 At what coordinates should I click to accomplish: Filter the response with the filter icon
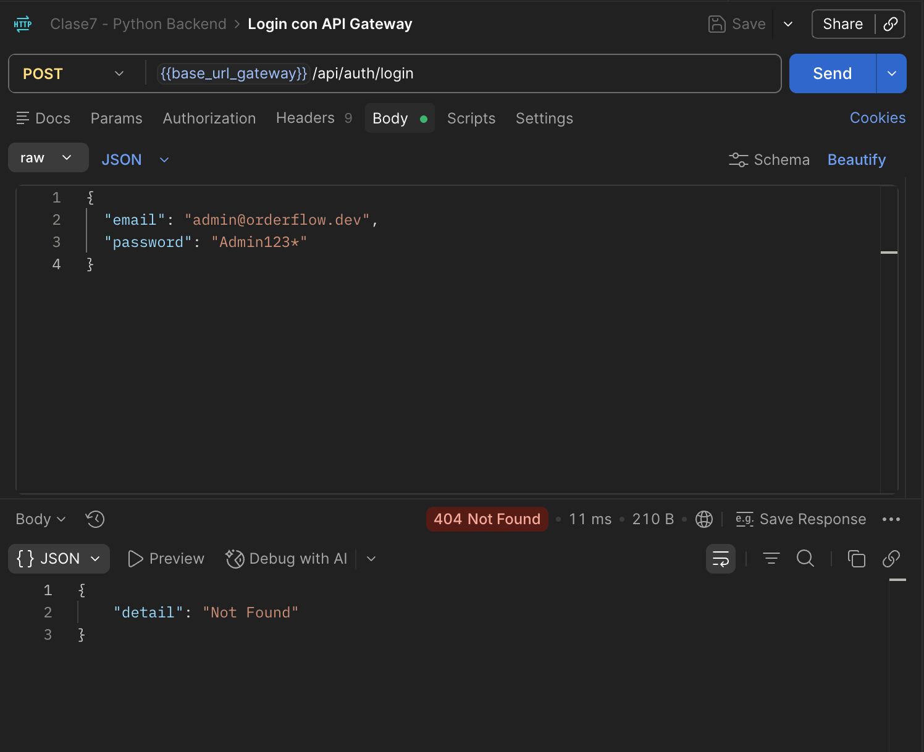(771, 559)
